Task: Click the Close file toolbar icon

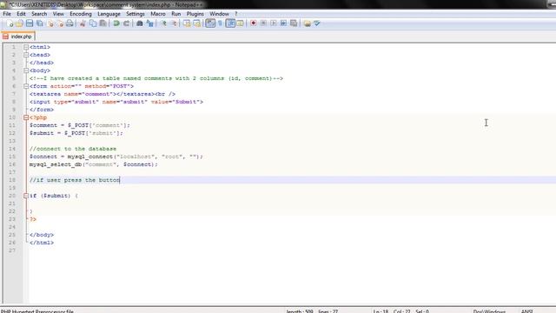Action: 50,23
